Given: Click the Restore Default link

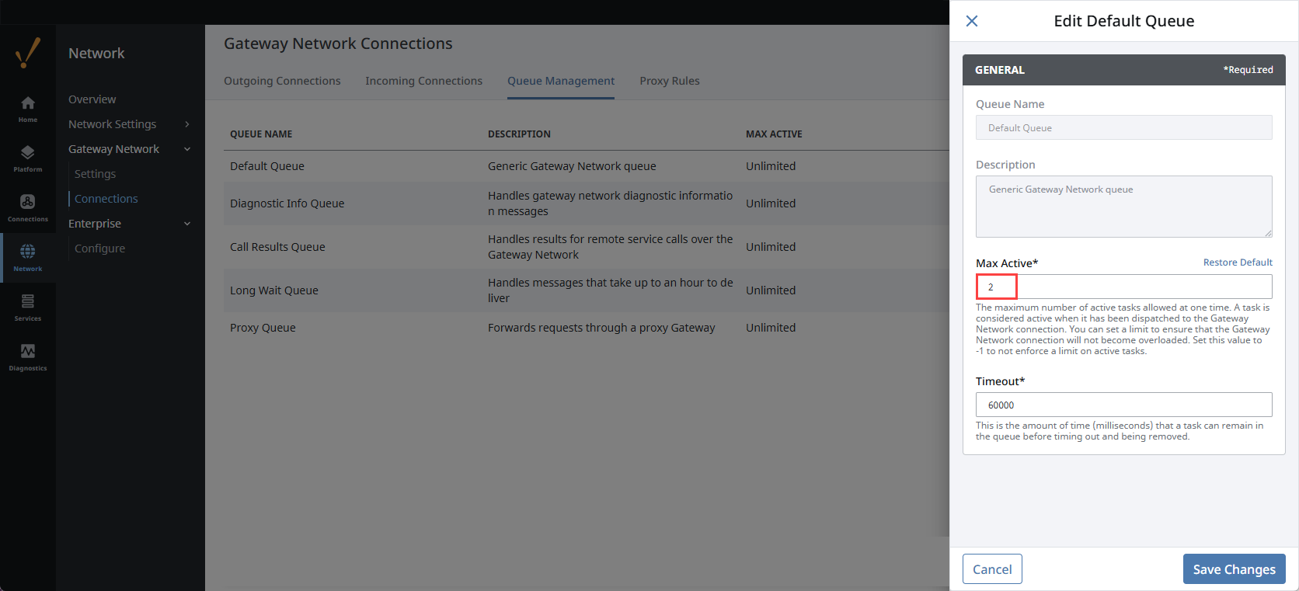Looking at the screenshot, I should click(x=1238, y=262).
